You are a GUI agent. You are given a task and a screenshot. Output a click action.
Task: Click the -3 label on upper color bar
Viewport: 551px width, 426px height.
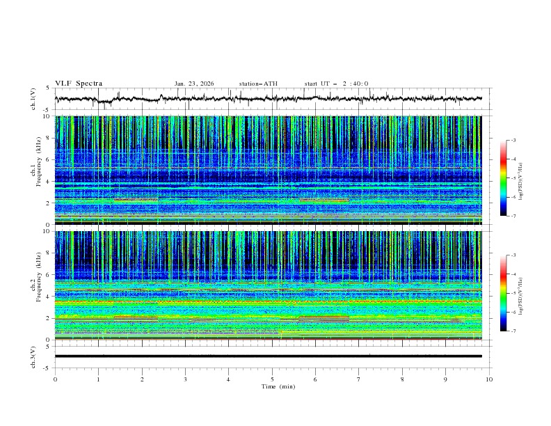(513, 141)
